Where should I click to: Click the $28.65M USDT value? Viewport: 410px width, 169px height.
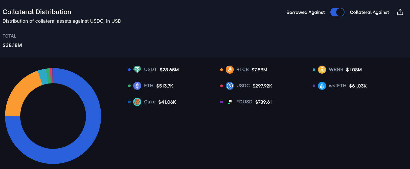[169, 70]
